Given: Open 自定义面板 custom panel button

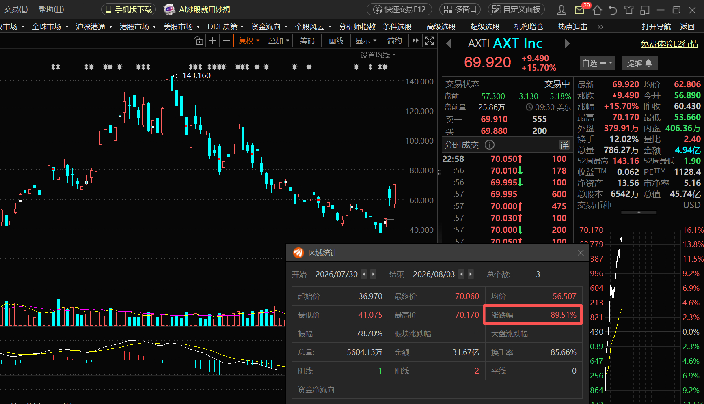Looking at the screenshot, I should point(516,9).
